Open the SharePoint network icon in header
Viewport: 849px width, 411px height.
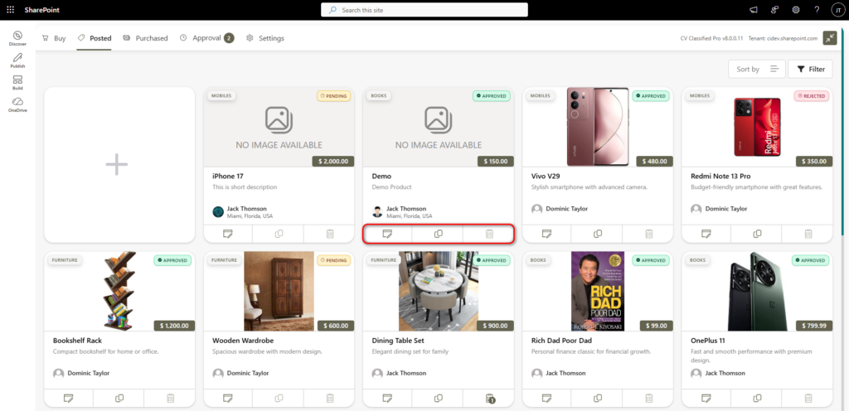click(775, 10)
